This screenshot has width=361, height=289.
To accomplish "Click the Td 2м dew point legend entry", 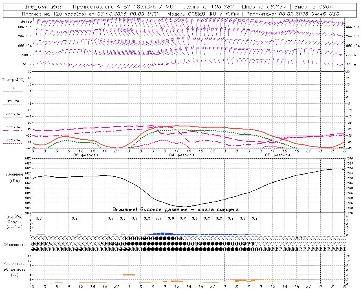I will click(13, 101).
